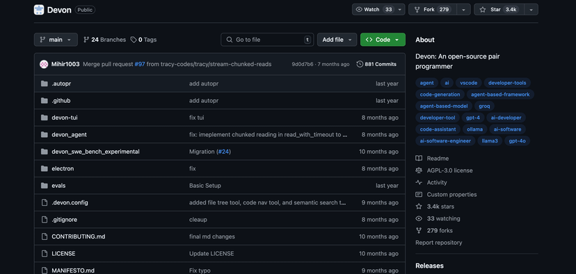Open the Fork options dropdown arrow
This screenshot has height=274, width=576.
coord(463,10)
